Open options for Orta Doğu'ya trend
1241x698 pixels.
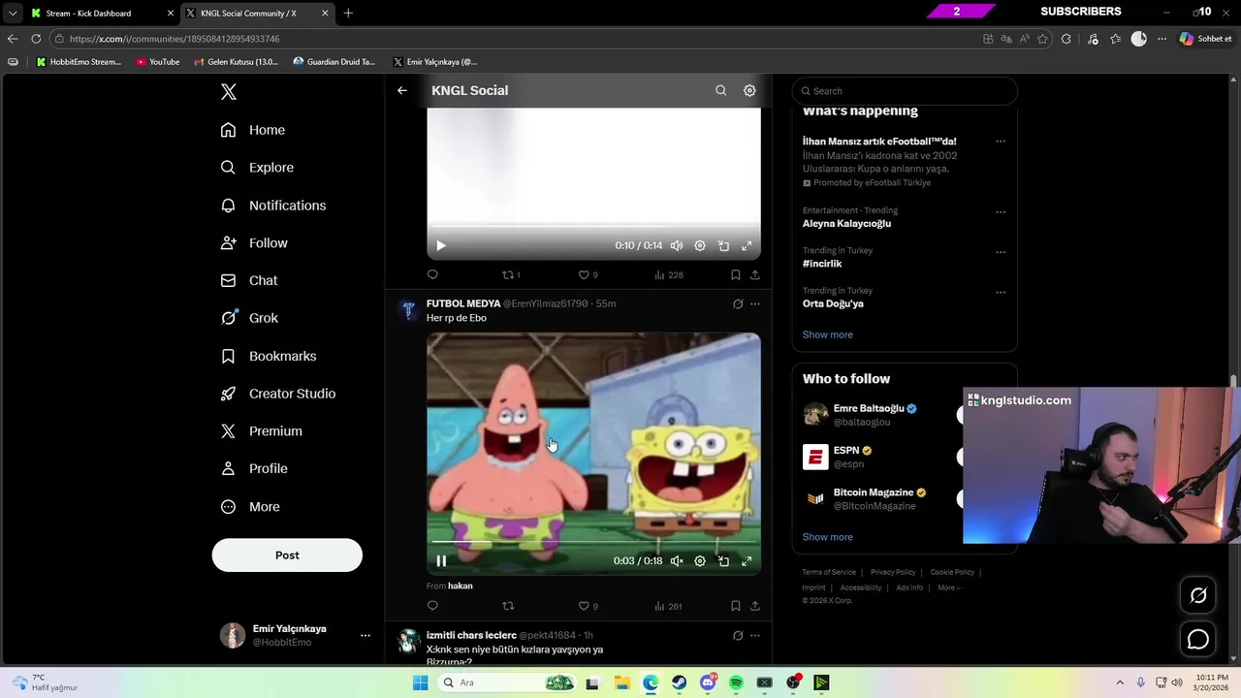[1001, 292]
